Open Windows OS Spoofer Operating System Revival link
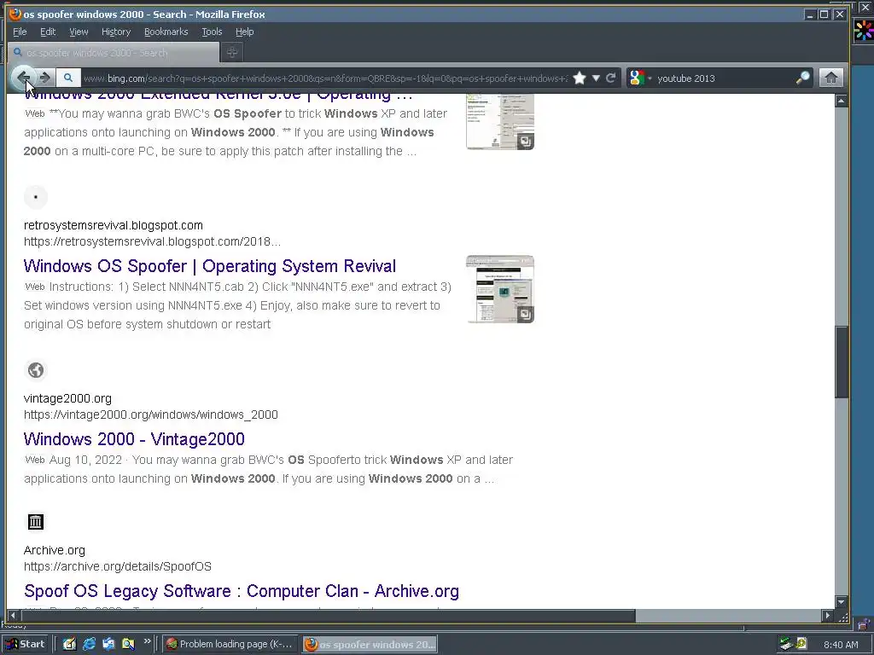 (x=210, y=266)
